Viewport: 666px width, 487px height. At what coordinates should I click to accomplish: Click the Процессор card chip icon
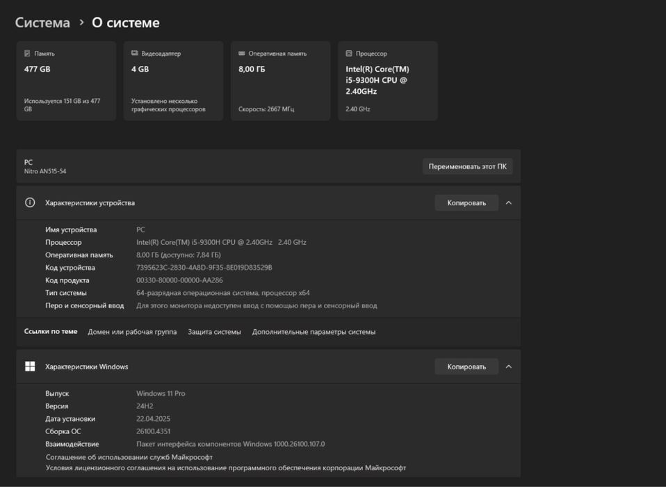tap(349, 53)
